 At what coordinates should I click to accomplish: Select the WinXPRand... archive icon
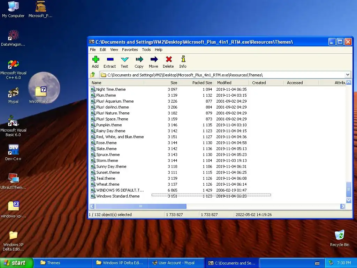pos(41,95)
